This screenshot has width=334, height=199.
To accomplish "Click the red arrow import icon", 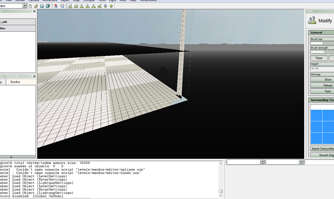I will pyautogui.click(x=56, y=6).
